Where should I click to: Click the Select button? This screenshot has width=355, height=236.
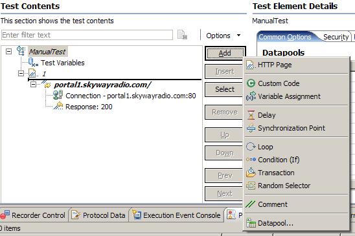[224, 89]
